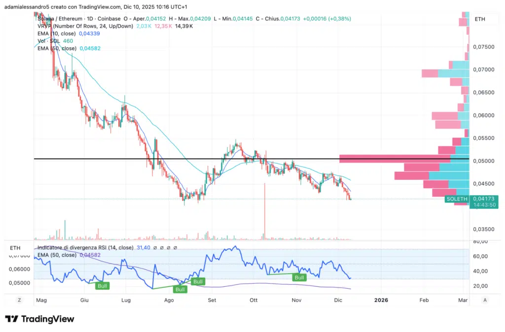Image resolution: width=505 pixels, height=332 pixels.
Task: Switch to the ETH tab in the lower pane
Action: pos(15,248)
